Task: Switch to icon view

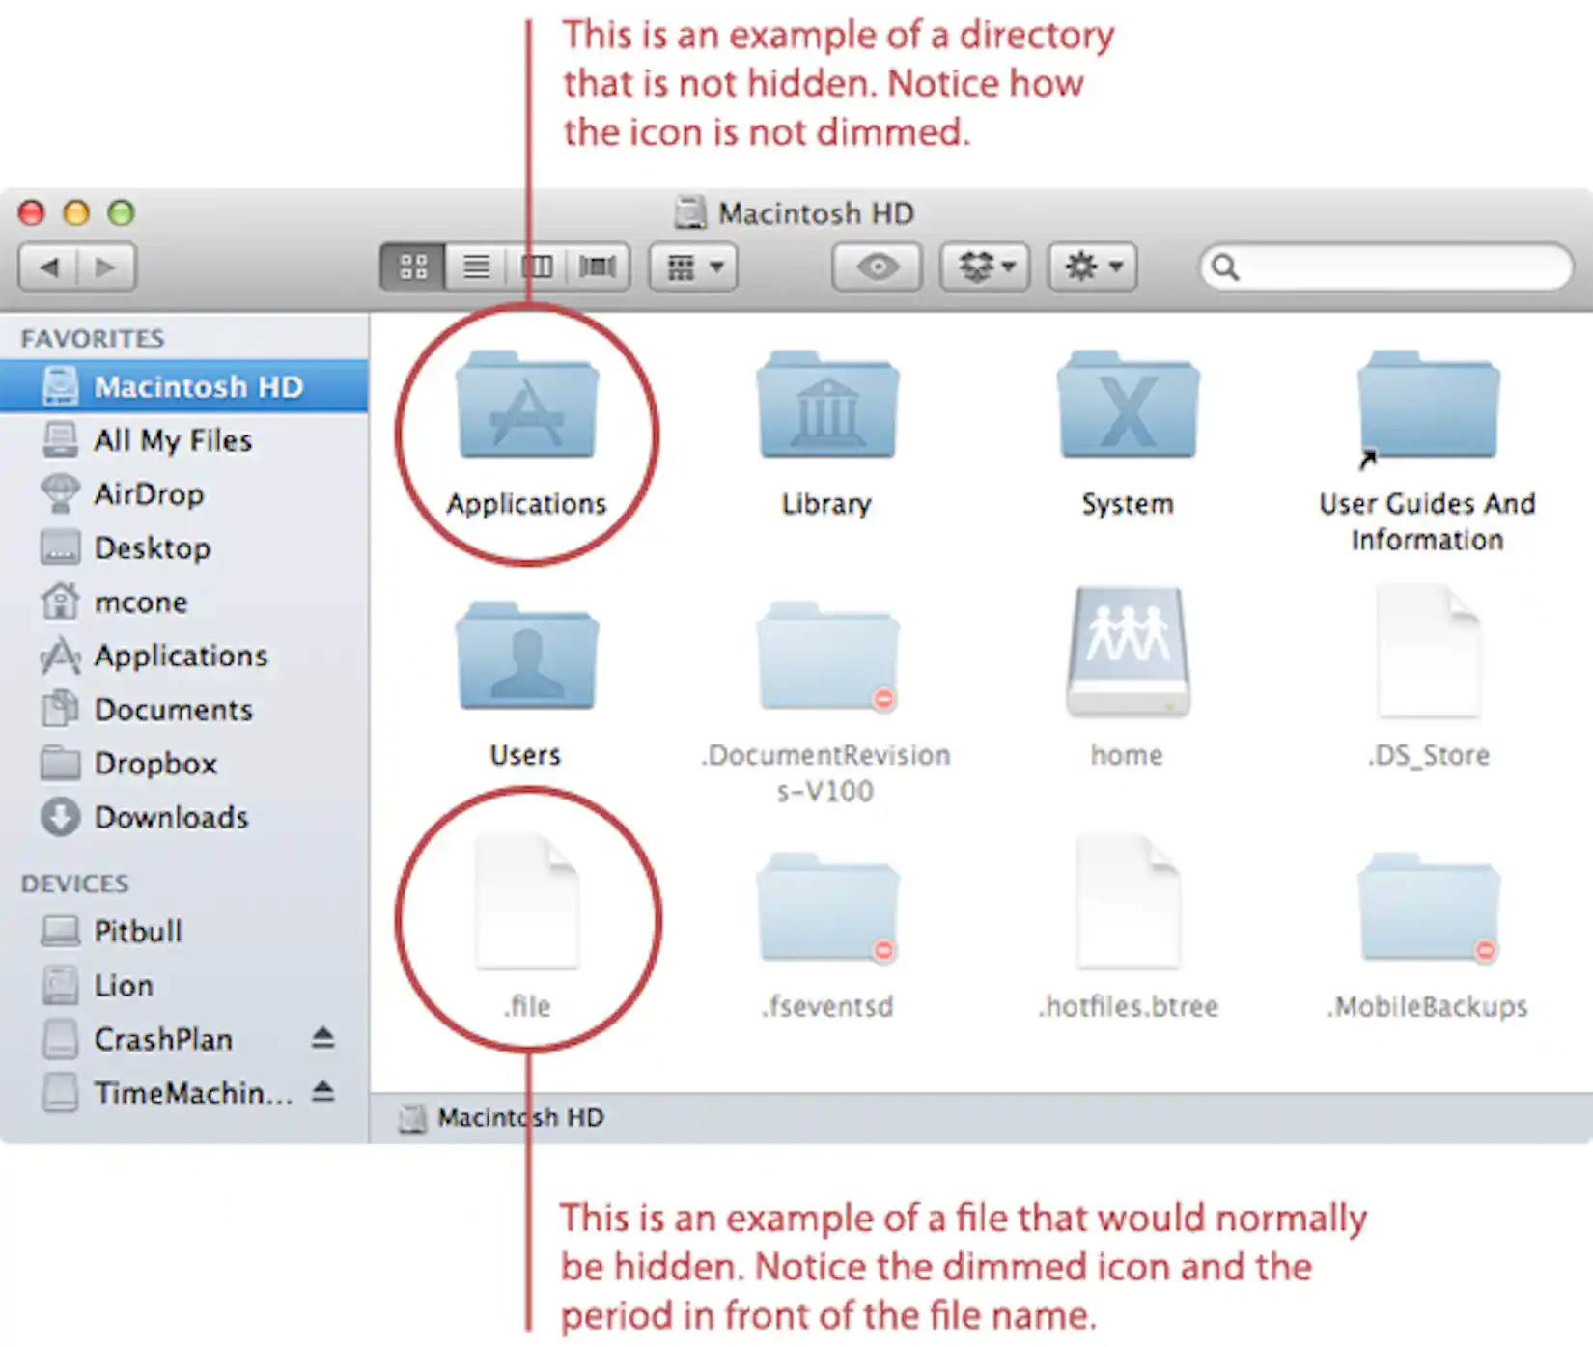Action: pyautogui.click(x=413, y=267)
